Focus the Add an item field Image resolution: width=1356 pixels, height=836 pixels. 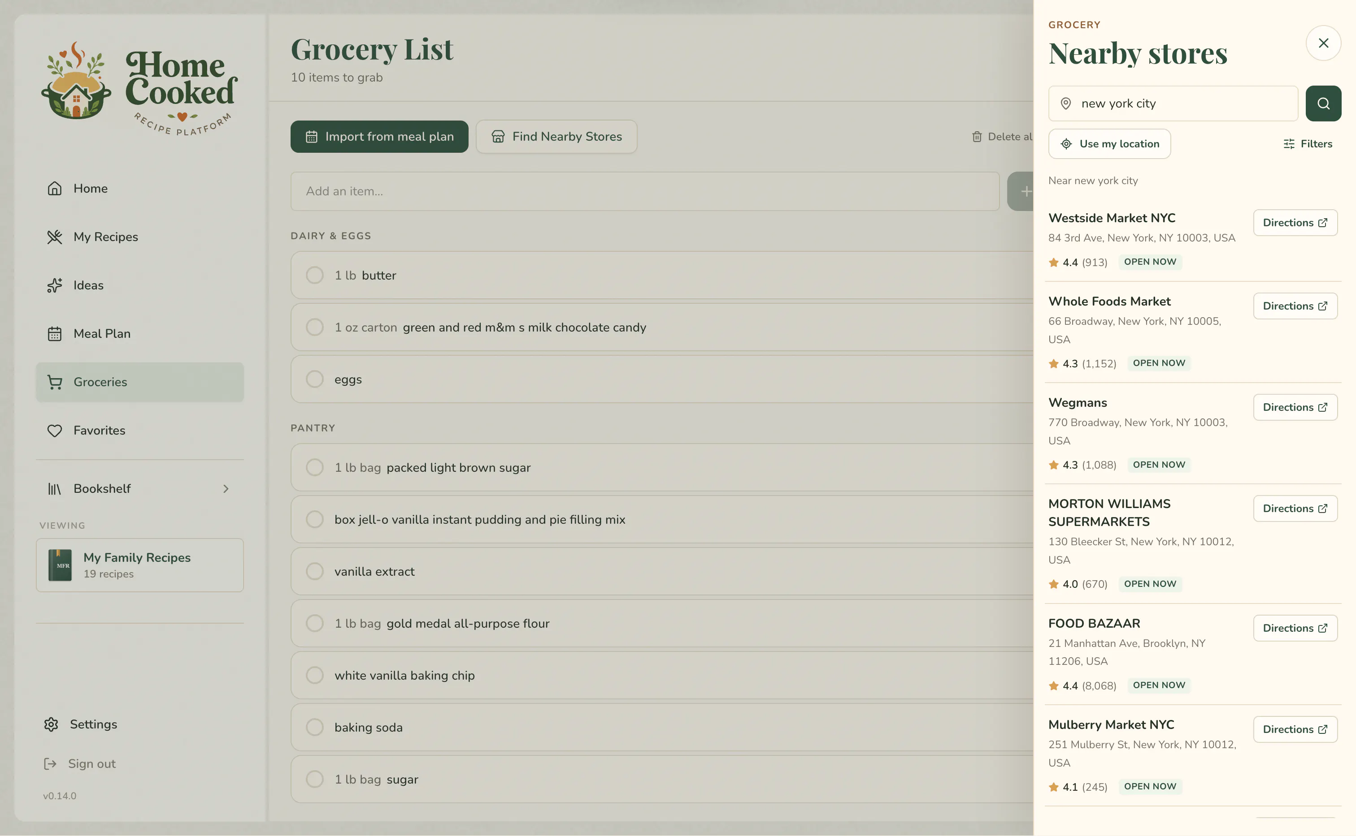tap(644, 191)
